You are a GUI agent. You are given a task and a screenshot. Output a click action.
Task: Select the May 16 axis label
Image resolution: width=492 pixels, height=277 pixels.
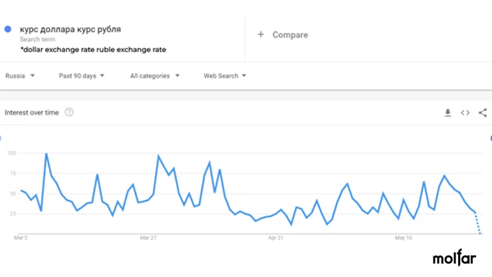403,238
